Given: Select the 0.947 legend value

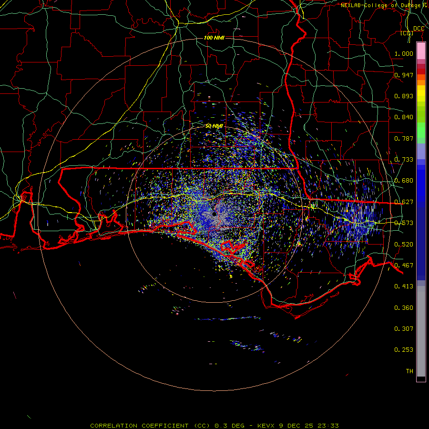Looking at the screenshot, I should click(404, 75).
